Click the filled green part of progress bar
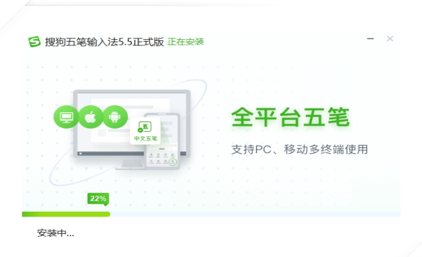Viewport: 422px width, 257px height. click(x=66, y=214)
